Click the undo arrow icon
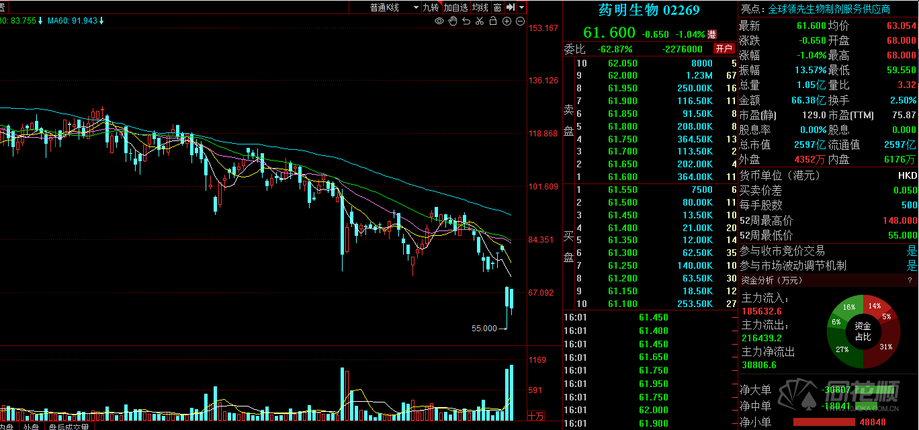Image resolution: width=919 pixels, height=430 pixels. pyautogui.click(x=466, y=21)
